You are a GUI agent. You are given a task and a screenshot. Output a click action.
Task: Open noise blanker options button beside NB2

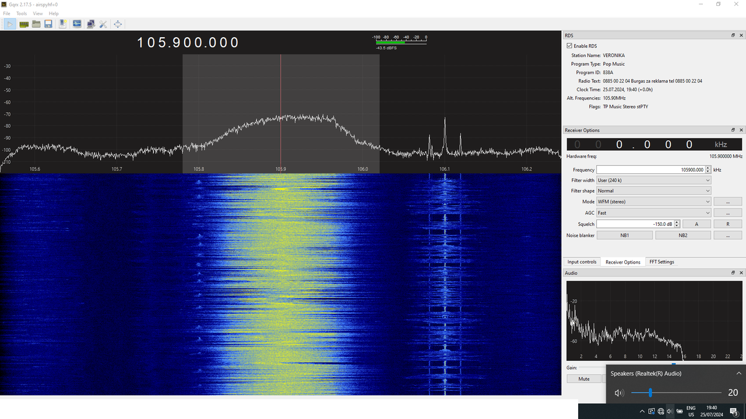(728, 235)
